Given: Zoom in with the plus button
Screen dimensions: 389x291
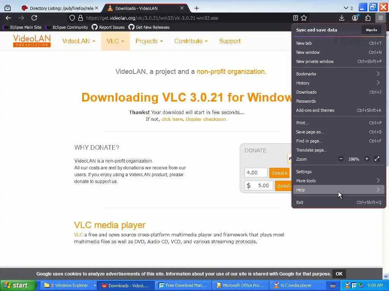Looking at the screenshot, I should (367, 159).
